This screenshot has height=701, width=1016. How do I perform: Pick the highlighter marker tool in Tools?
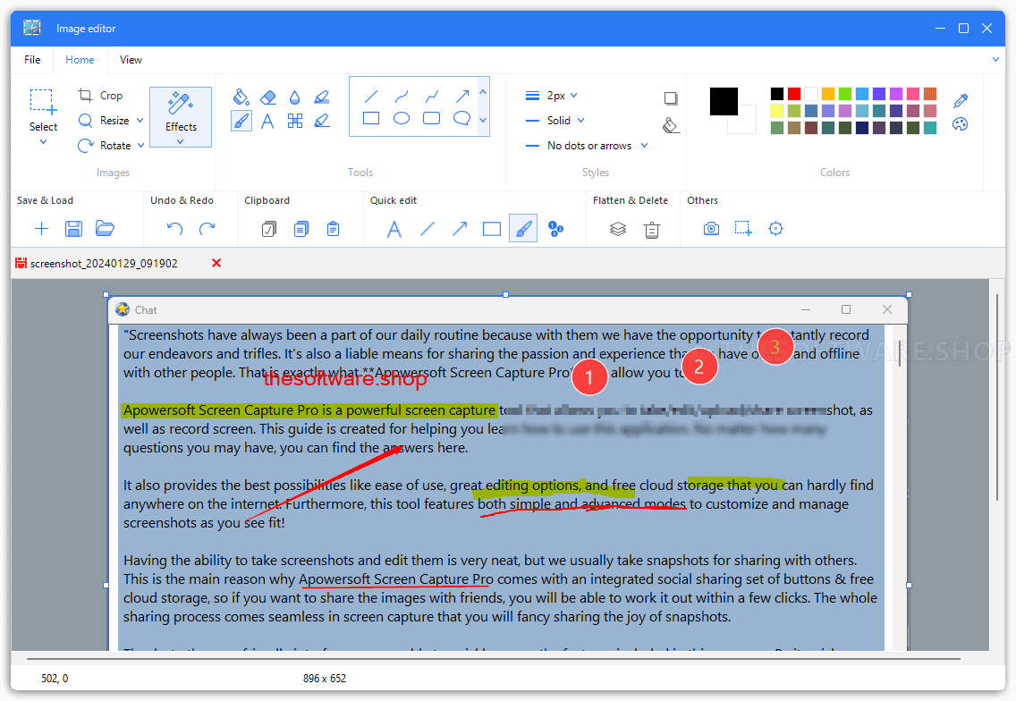[x=322, y=97]
